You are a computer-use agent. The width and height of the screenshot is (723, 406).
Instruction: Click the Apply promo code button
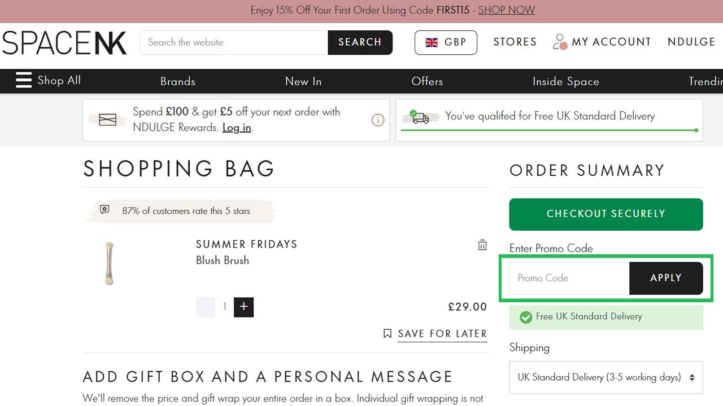pyautogui.click(x=666, y=278)
